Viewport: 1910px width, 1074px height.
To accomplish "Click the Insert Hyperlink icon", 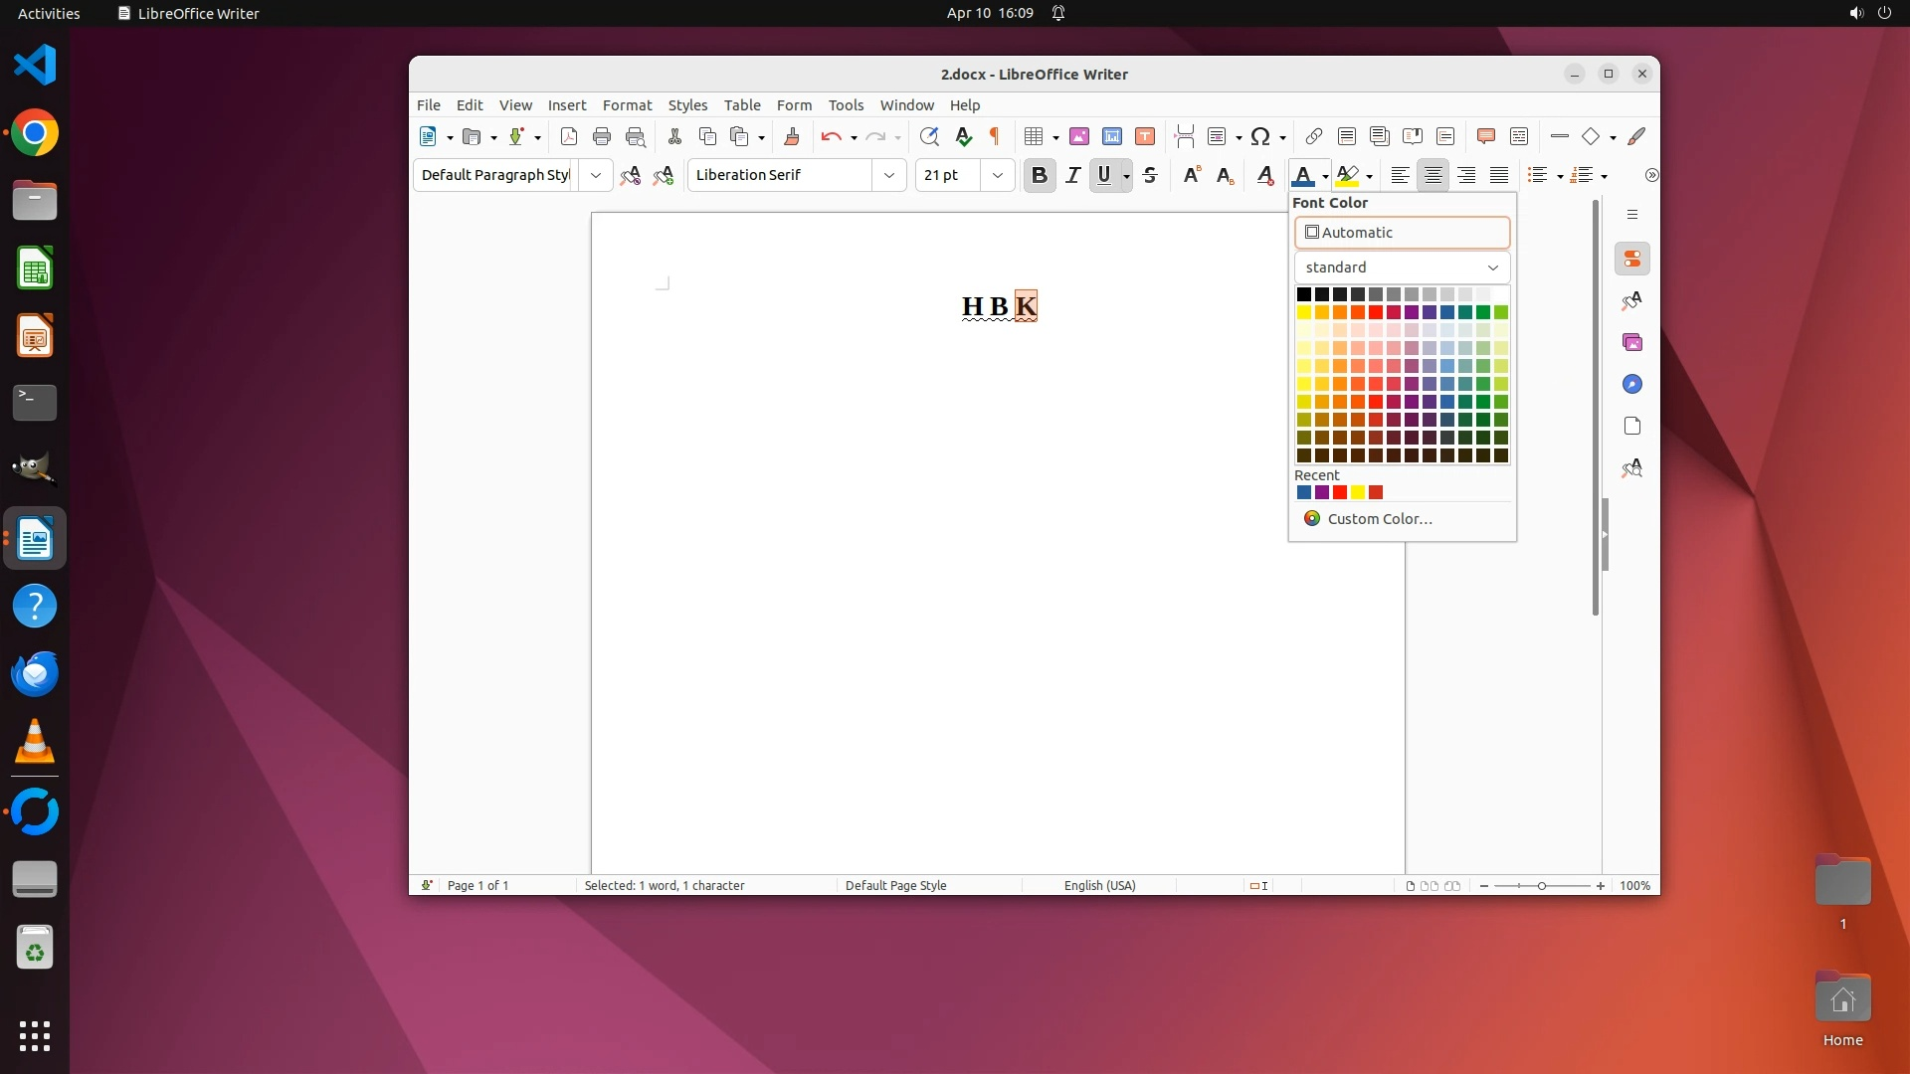I will [x=1313, y=137].
